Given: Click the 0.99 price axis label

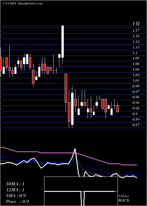Looking at the screenshot, I should [136, 86].
